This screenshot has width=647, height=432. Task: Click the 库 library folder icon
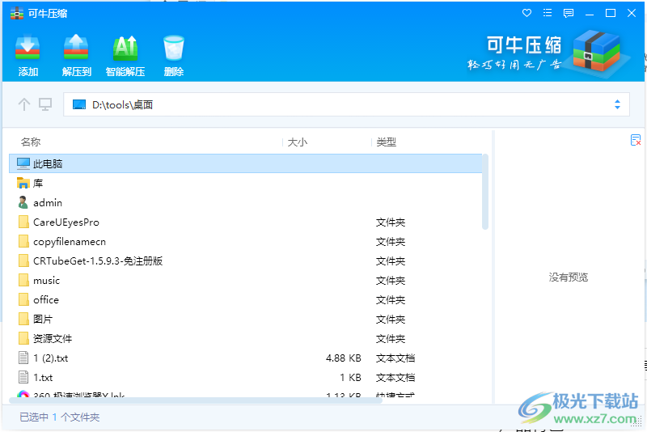tap(23, 183)
